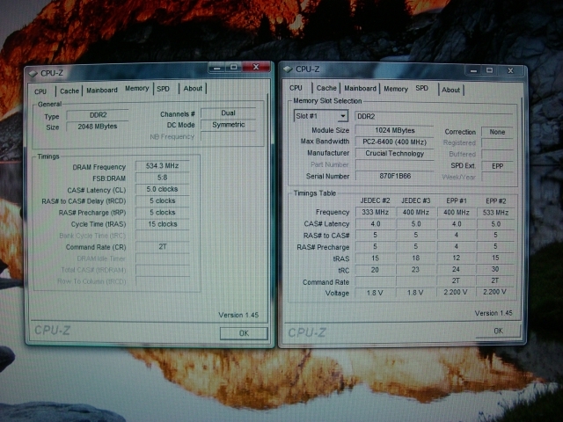Open About tab in right CPU-Z window

450,90
